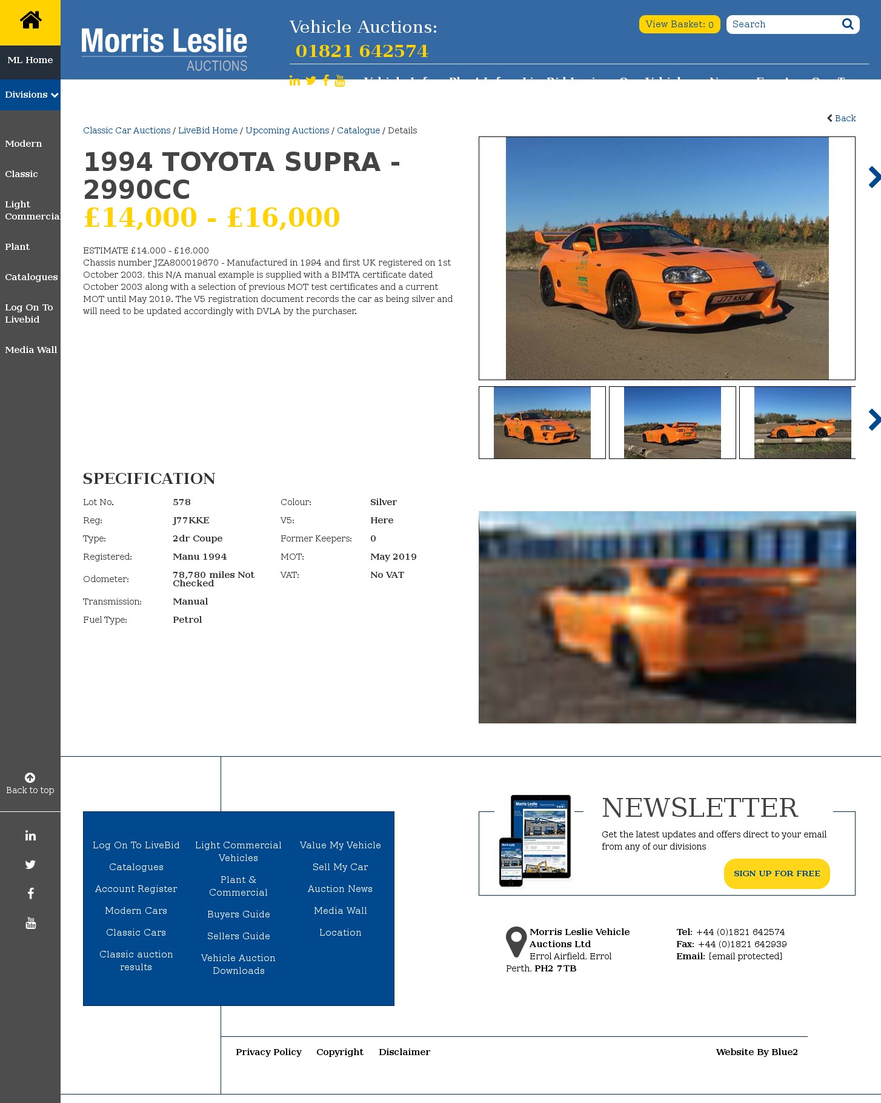Open Copyright link
The height and width of the screenshot is (1103, 881).
(340, 1052)
